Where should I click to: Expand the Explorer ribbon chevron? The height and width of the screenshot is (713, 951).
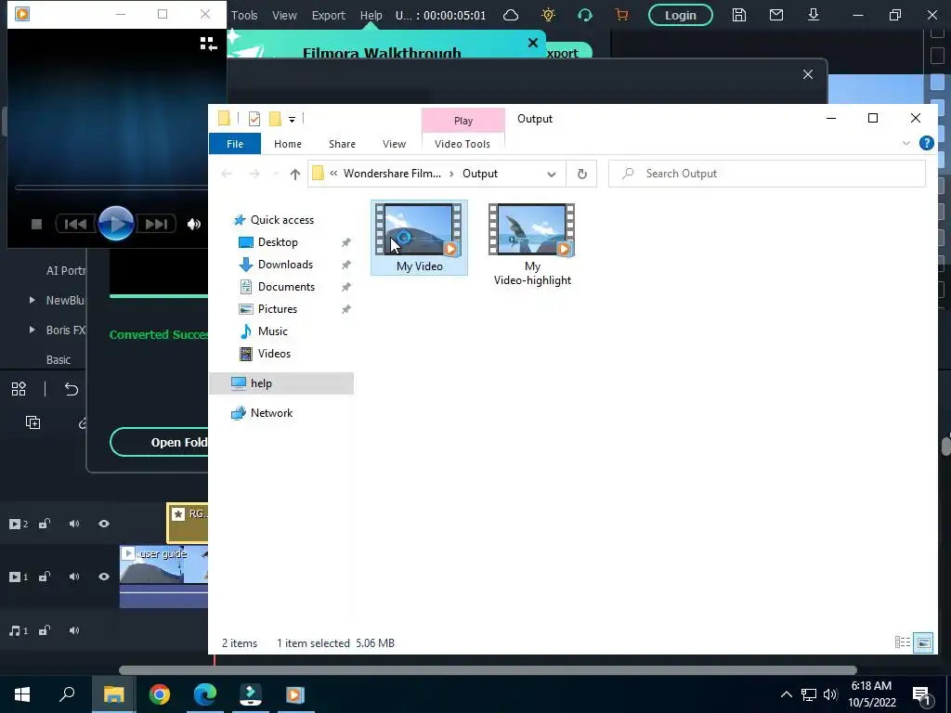(906, 143)
